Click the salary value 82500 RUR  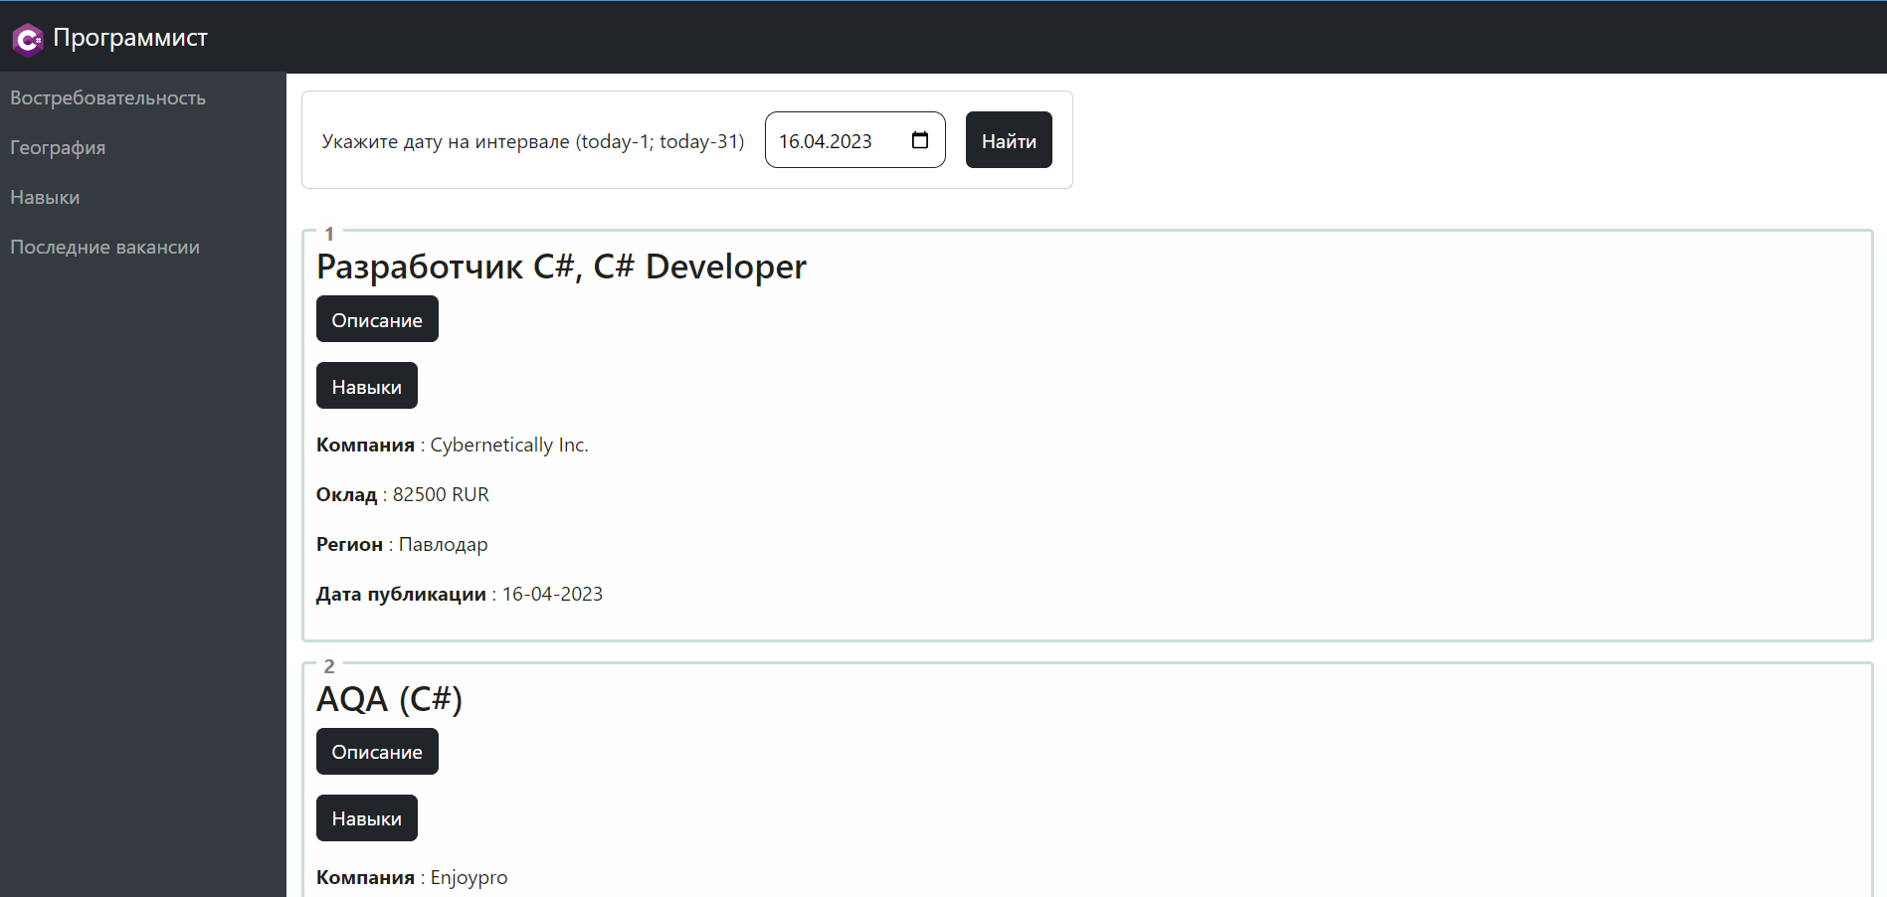pos(441,494)
